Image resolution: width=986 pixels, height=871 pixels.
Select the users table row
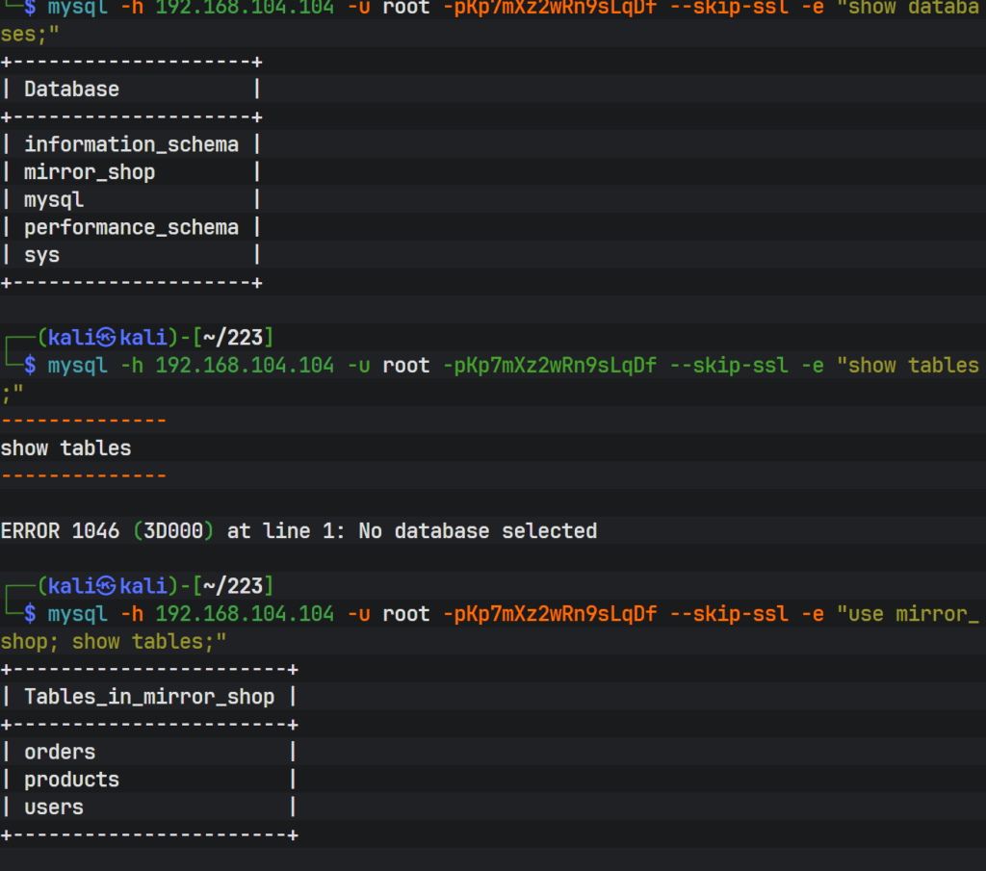pos(54,807)
